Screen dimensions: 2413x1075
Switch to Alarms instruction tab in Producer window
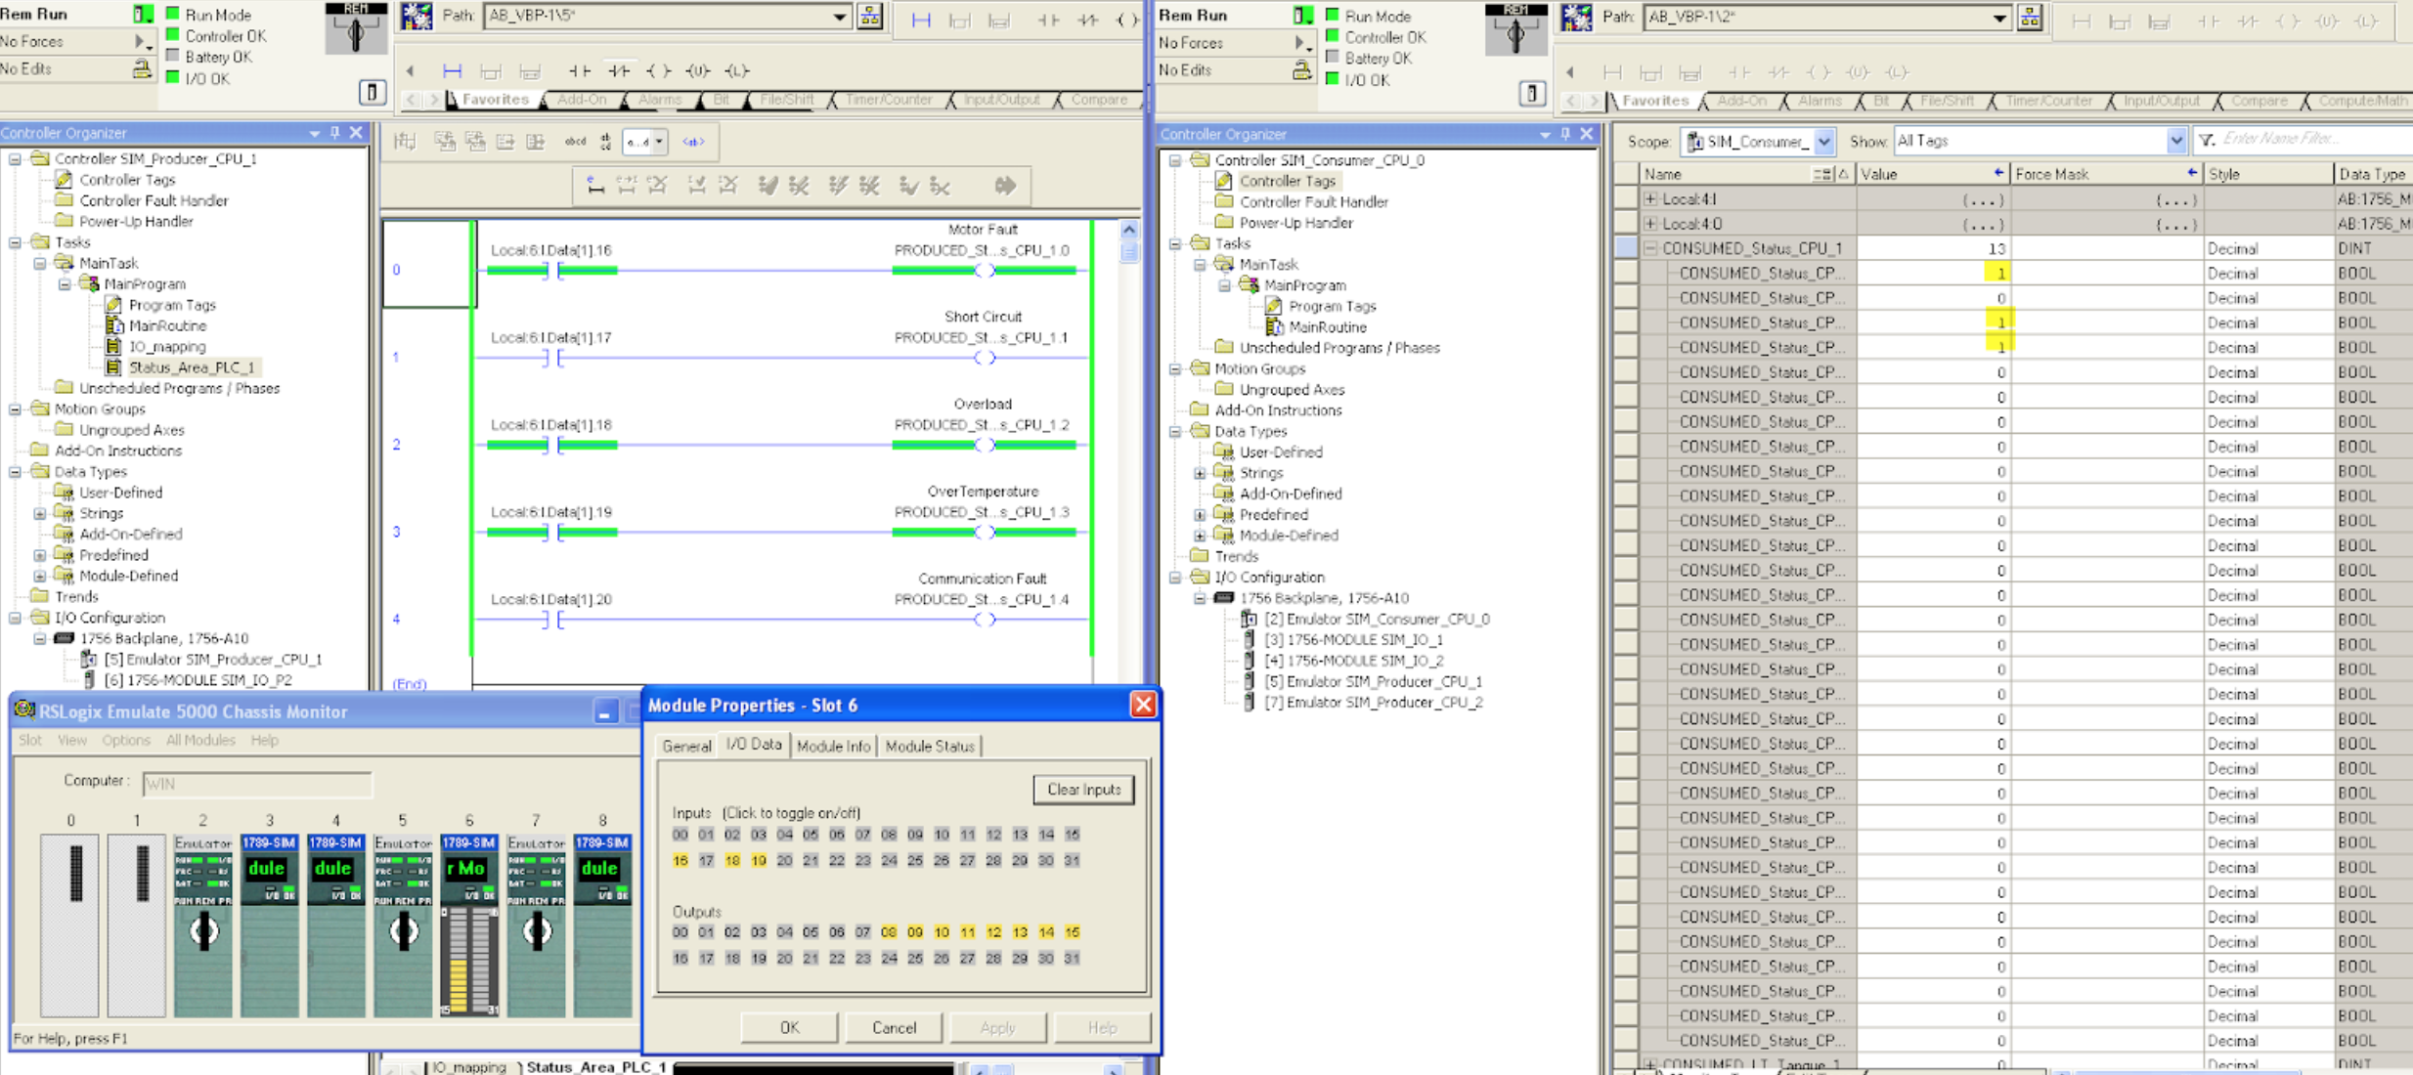pyautogui.click(x=659, y=100)
